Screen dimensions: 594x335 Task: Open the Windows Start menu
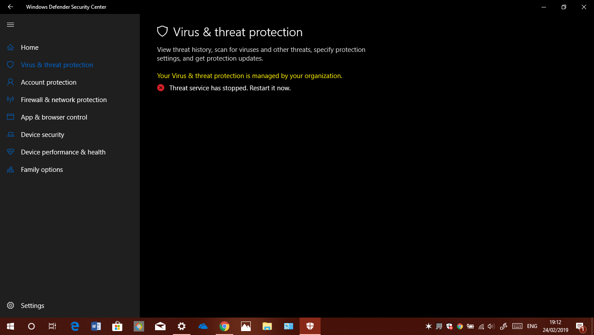click(x=10, y=326)
